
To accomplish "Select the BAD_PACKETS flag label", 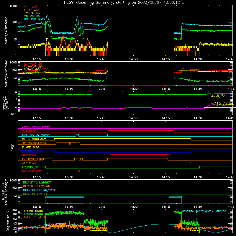I will coord(32,171).
